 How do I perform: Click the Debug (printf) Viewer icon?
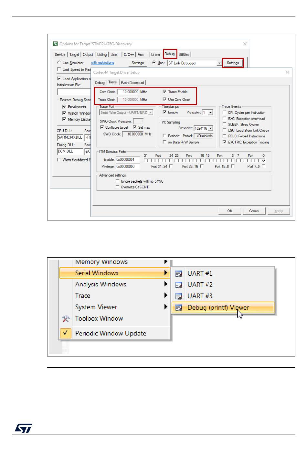[x=179, y=308]
